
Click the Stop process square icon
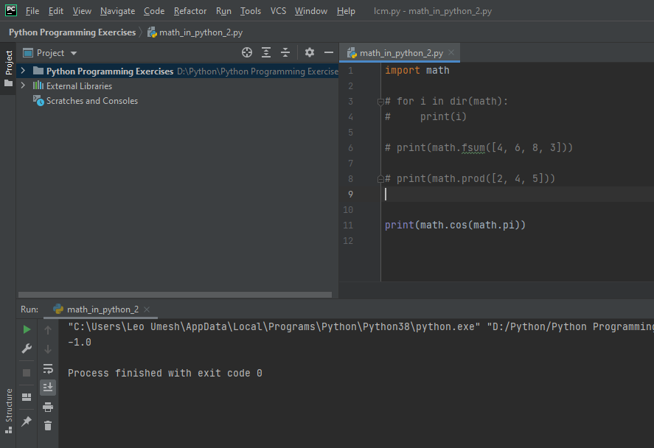click(27, 373)
